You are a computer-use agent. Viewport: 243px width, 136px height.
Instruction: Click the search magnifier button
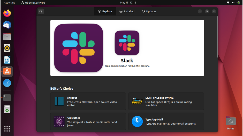pyautogui.click(x=41, y=11)
